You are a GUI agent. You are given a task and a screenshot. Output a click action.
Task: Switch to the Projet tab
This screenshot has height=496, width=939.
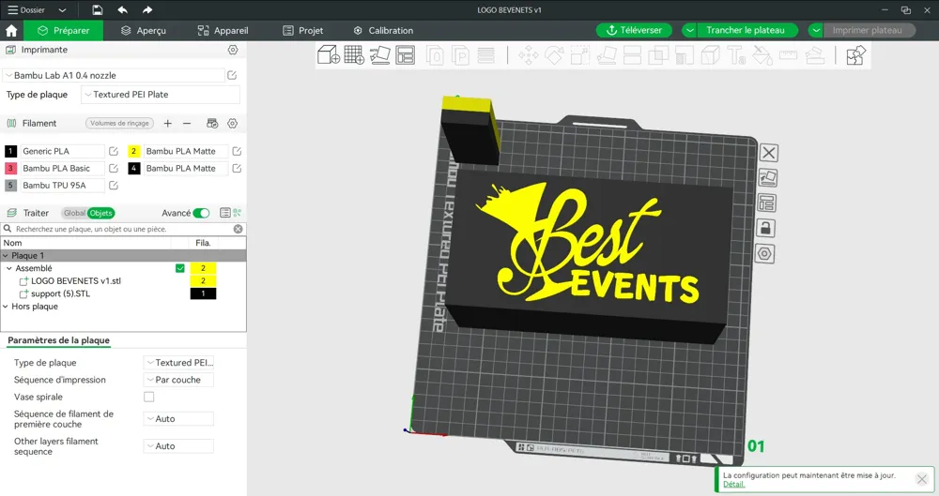click(303, 31)
